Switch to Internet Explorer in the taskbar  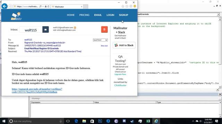[156, 121]
